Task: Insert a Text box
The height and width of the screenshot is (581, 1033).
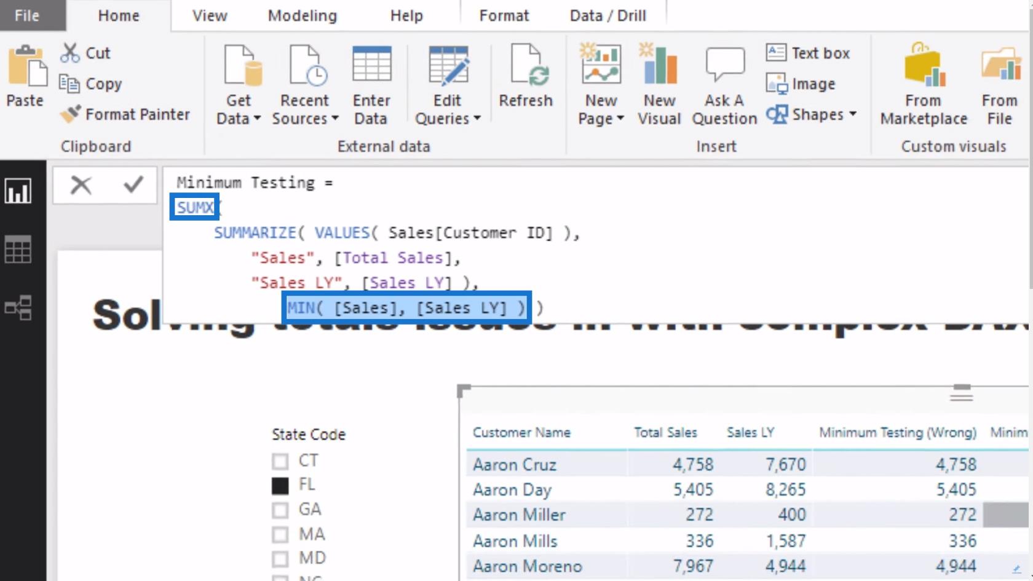Action: click(x=808, y=53)
